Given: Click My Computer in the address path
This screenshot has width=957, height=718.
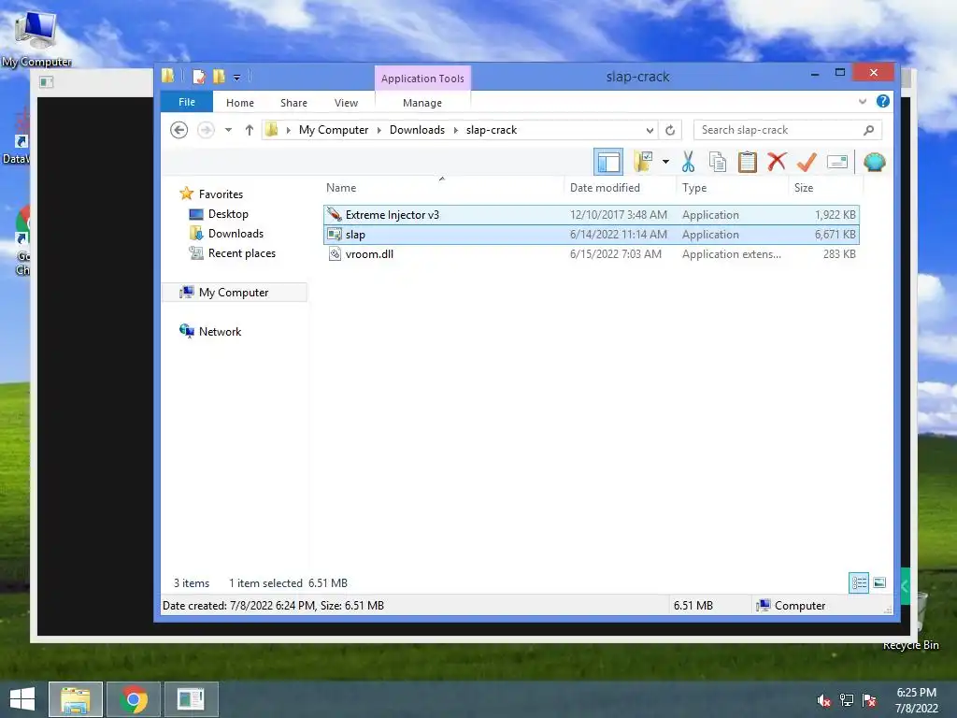Looking at the screenshot, I should (334, 130).
